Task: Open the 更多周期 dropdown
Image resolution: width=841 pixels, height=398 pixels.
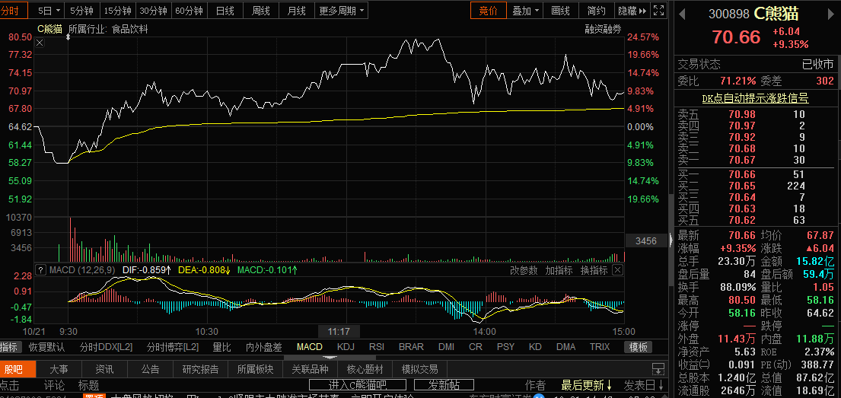Action: click(341, 10)
